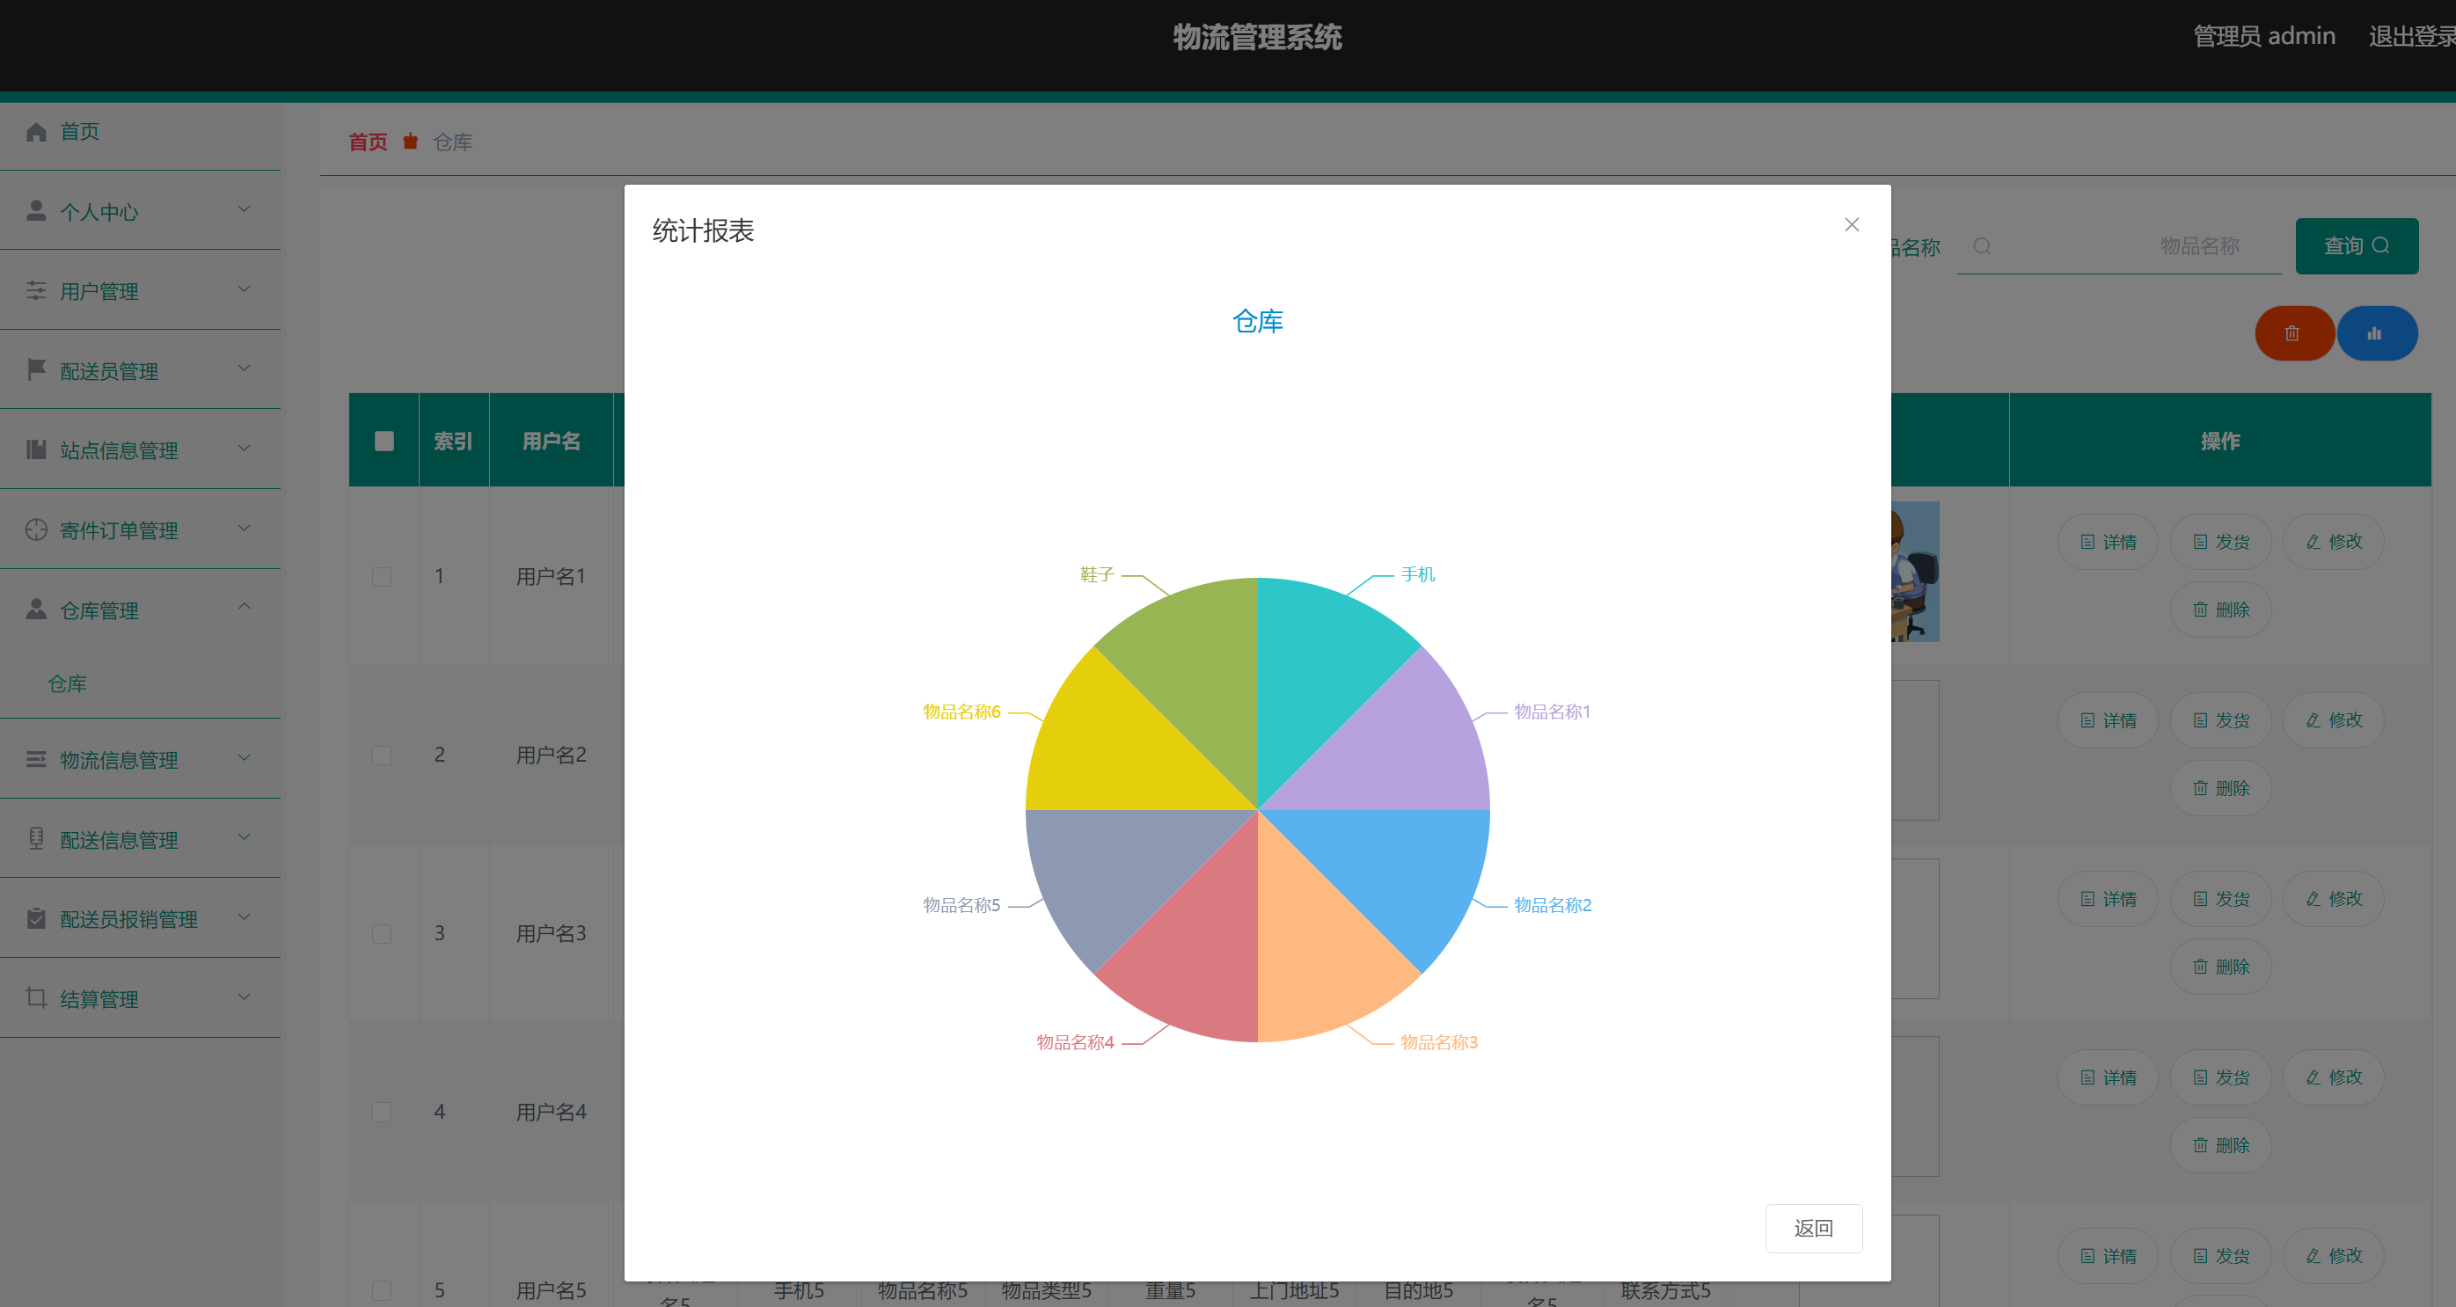Open the 仓库 submenu item
Image resolution: width=2456 pixels, height=1307 pixels.
coord(68,683)
